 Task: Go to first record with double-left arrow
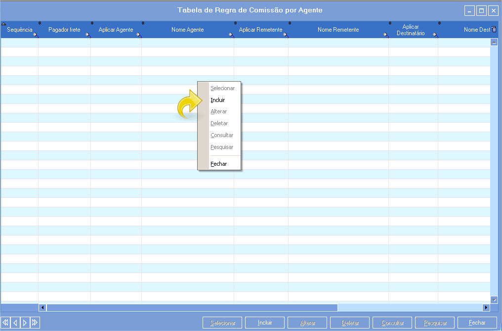(5, 322)
